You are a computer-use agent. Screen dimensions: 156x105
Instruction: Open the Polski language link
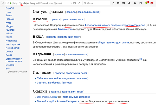(9, 55)
